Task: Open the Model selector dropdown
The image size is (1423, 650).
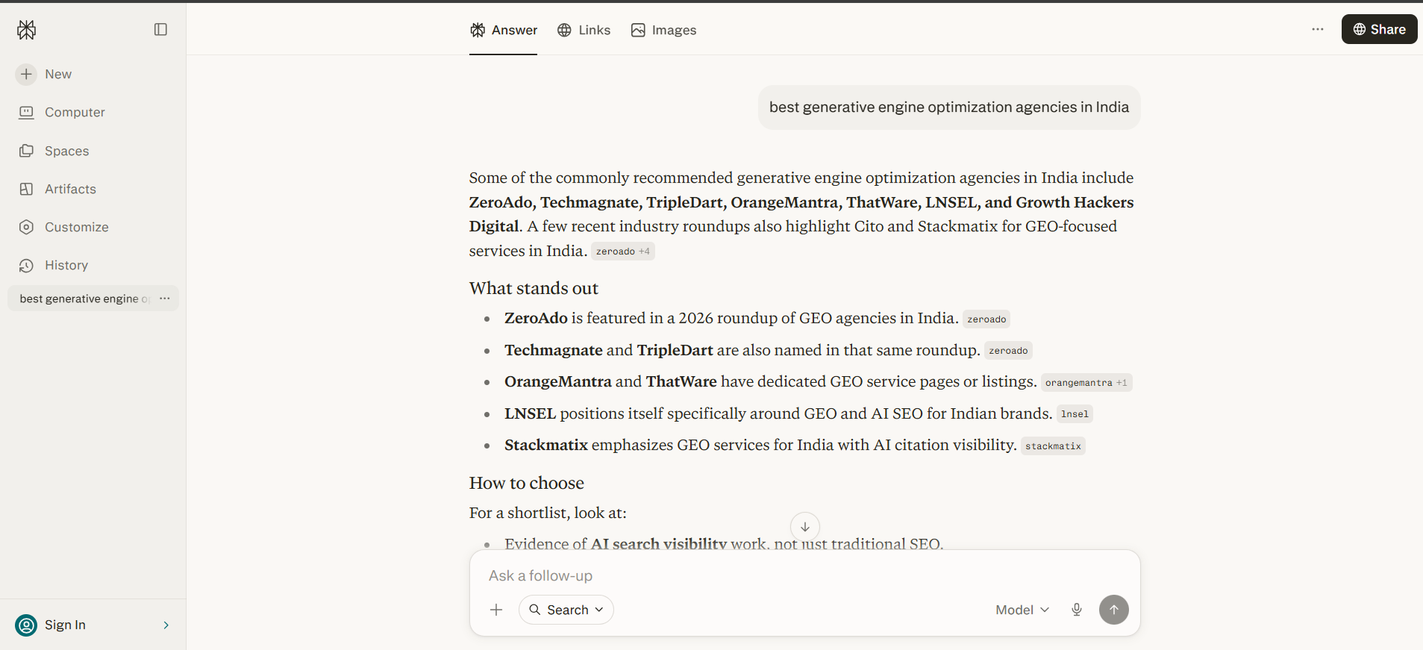Action: [1022, 610]
